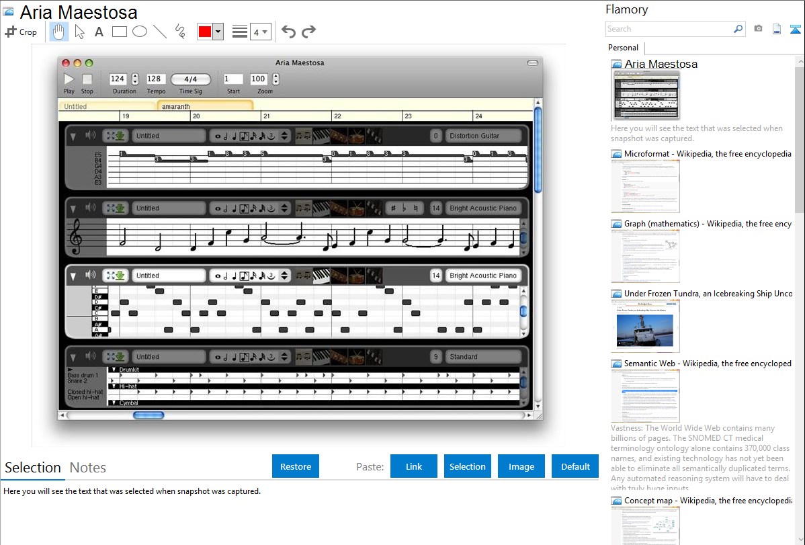Choose the arrow pointer selection tool
805x545 pixels.
click(x=79, y=32)
